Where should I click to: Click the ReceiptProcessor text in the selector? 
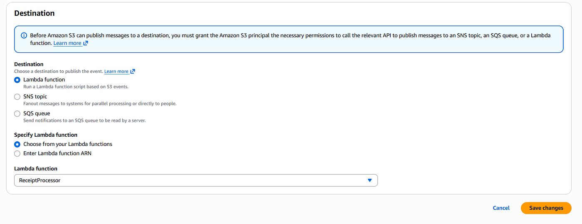[40, 180]
